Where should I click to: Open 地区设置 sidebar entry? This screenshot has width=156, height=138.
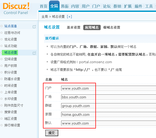(x=11, y=119)
